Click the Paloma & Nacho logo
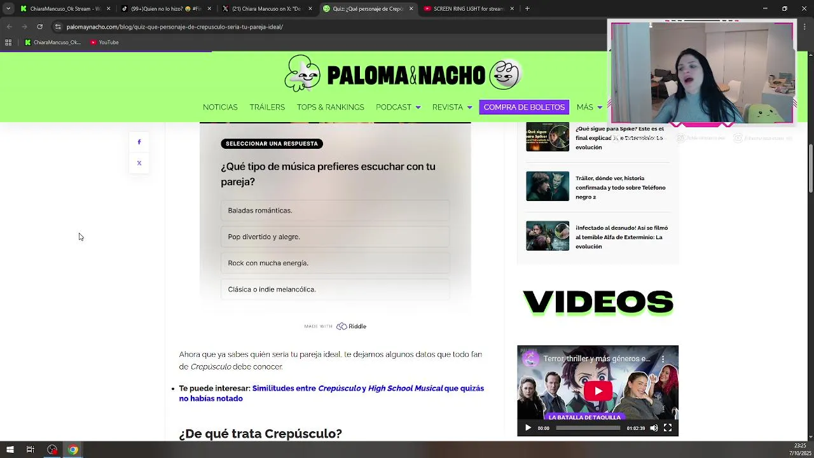 [403, 75]
